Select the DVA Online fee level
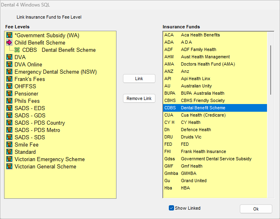Screen dimensions: 280x219 click(28, 64)
